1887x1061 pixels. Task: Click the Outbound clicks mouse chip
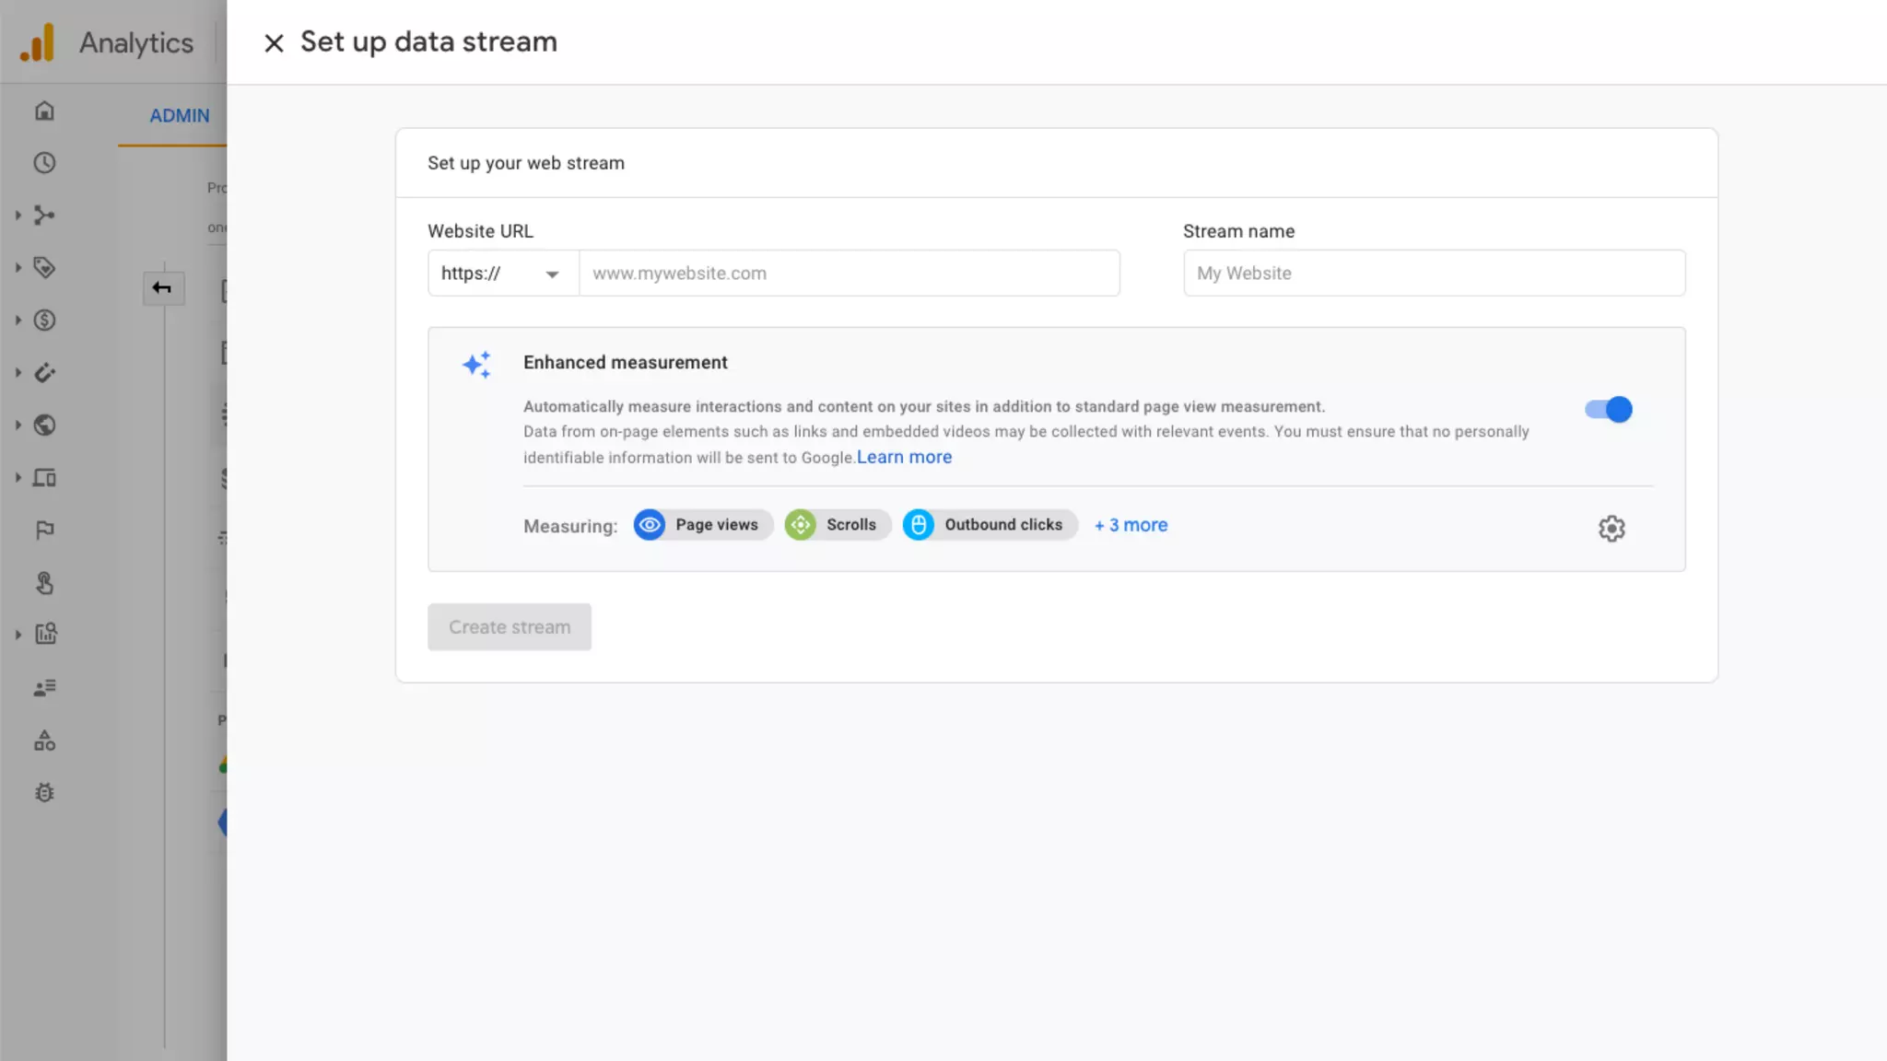(x=989, y=525)
